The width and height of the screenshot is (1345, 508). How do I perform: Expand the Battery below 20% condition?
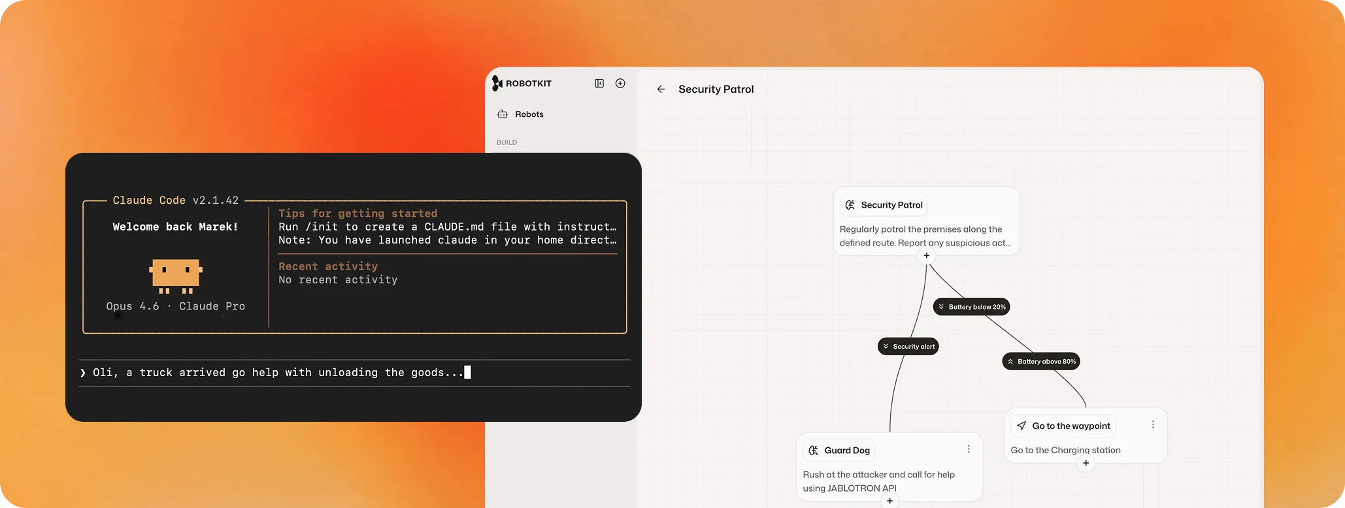pyautogui.click(x=971, y=307)
